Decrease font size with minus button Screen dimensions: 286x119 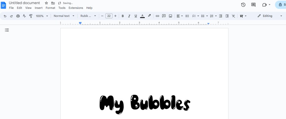click(102, 16)
